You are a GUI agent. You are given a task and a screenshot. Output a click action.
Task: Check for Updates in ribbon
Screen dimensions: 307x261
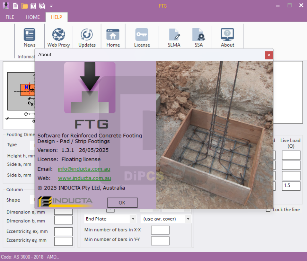87,38
